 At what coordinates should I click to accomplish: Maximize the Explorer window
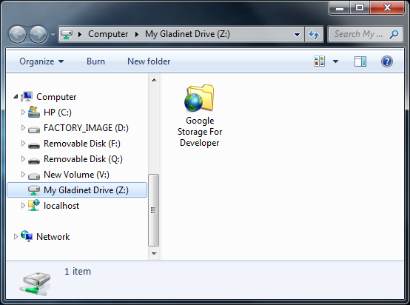coord(360,8)
